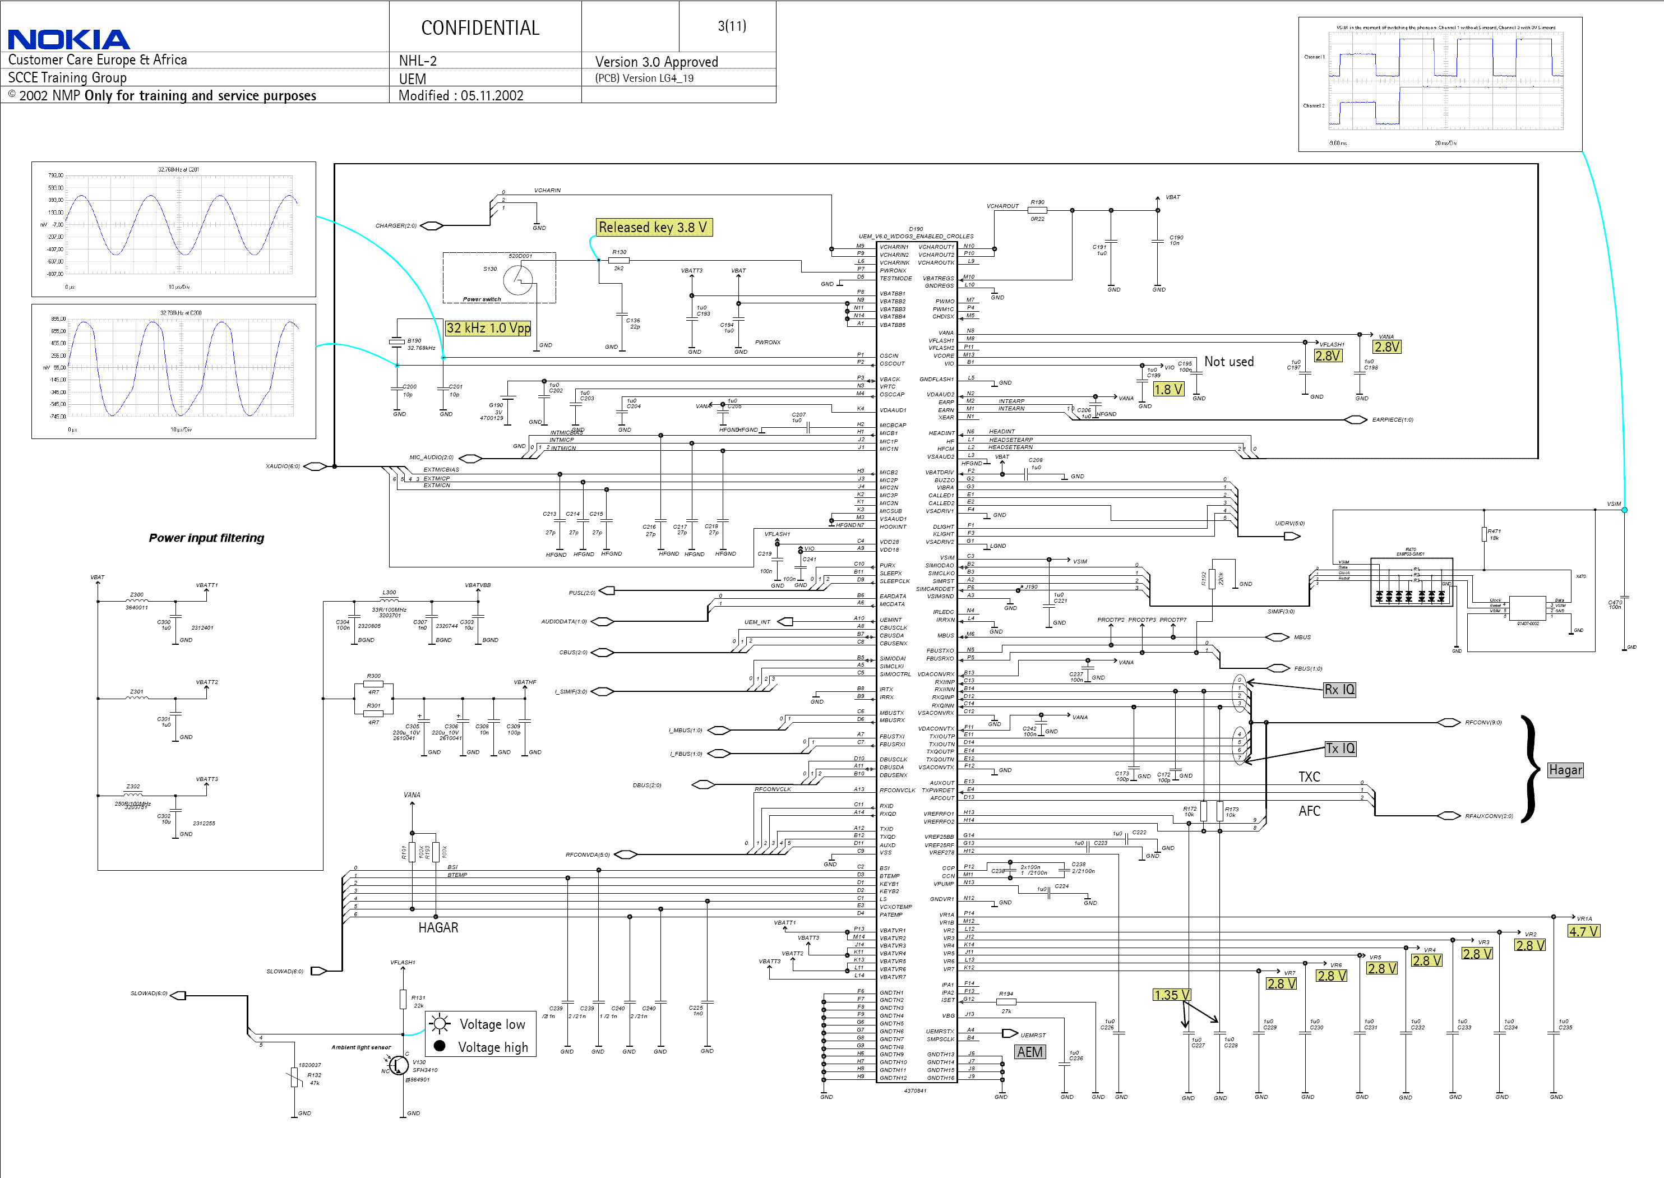Viewport: 1664px width, 1178px height.
Task: Click the FBUS(1:0) port label
Action: tap(1309, 669)
